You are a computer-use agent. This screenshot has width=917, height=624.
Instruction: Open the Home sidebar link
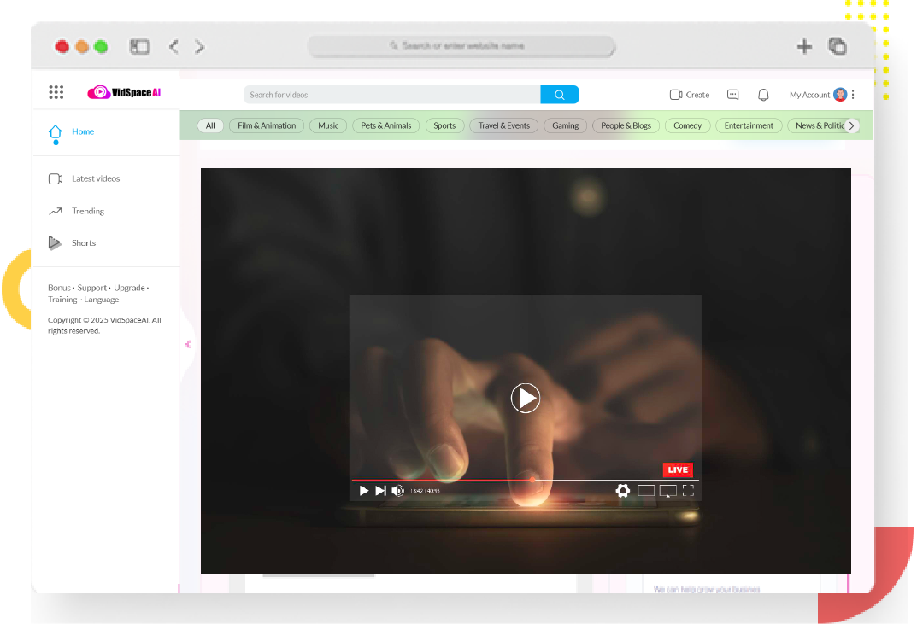pyautogui.click(x=83, y=132)
